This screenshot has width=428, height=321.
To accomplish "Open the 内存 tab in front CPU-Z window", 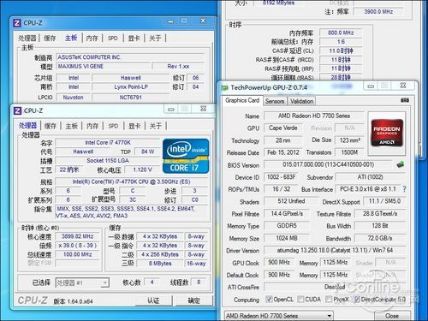I will click(x=92, y=126).
